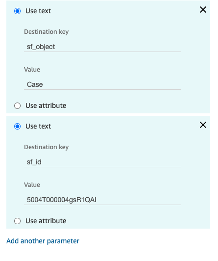The width and height of the screenshot is (218, 261).
Task: Select Use text radio circle for sf_id
Action: pos(18,127)
